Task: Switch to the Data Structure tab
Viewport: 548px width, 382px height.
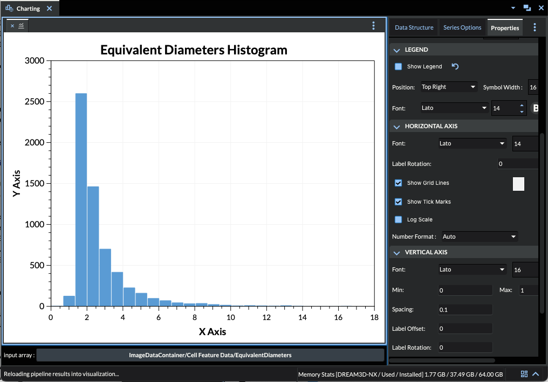Action: click(413, 27)
